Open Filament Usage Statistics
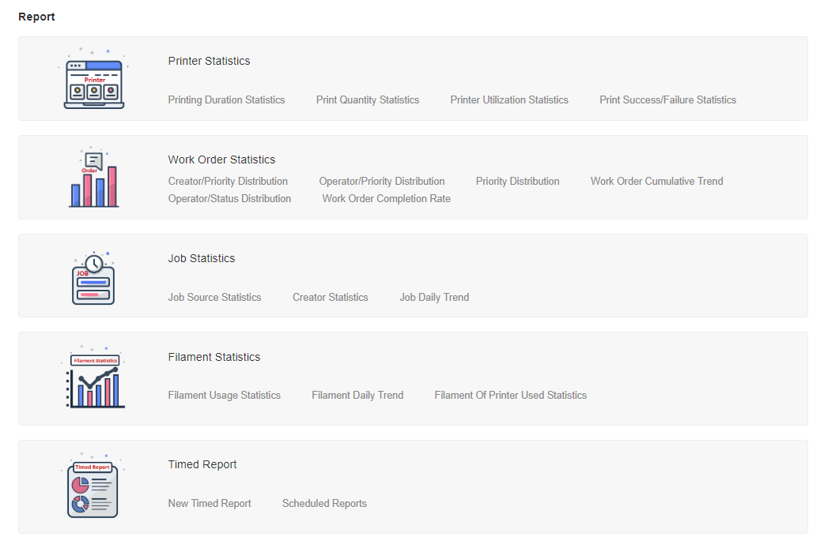824x548 pixels. point(224,396)
